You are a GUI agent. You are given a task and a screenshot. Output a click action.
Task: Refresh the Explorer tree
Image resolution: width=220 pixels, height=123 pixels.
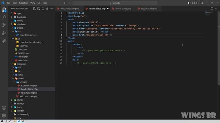point(43,9)
